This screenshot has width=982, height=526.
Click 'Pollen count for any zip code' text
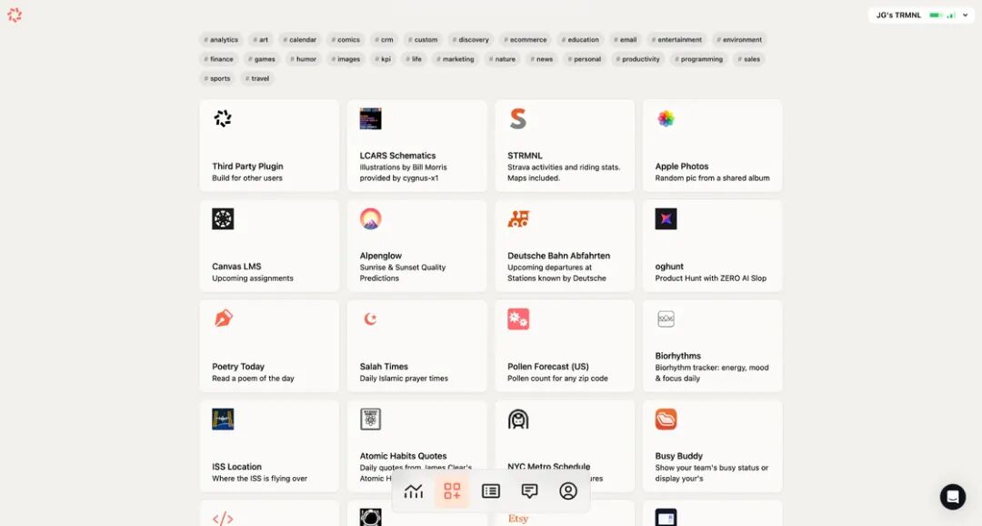[557, 378]
